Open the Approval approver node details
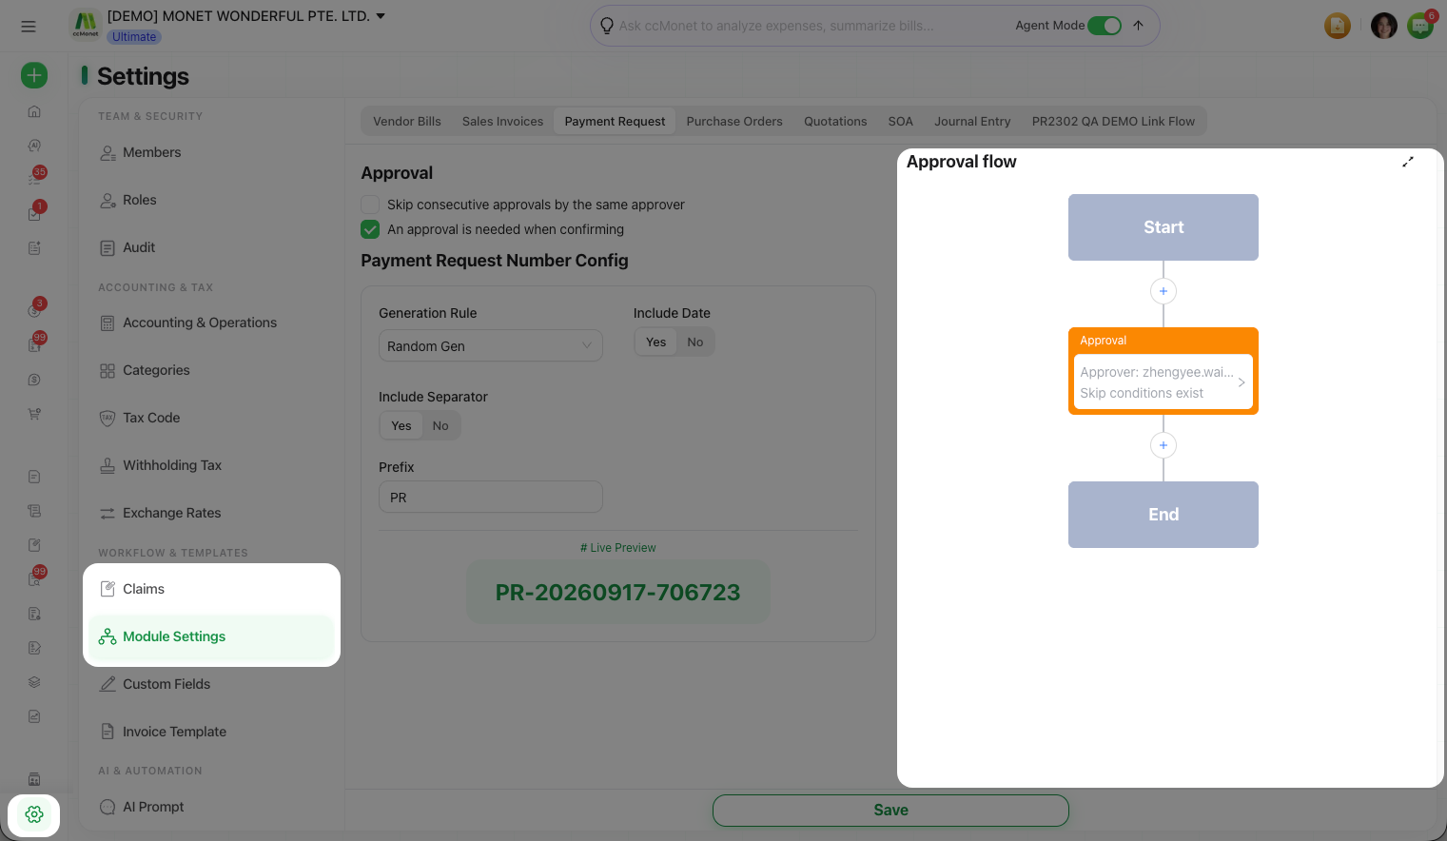 [1163, 382]
